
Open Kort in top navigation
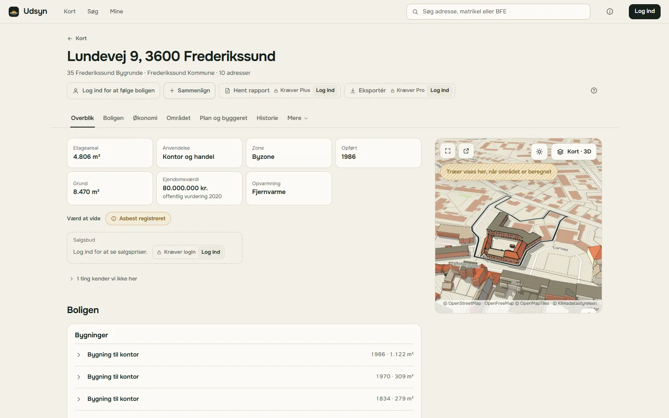(x=70, y=12)
